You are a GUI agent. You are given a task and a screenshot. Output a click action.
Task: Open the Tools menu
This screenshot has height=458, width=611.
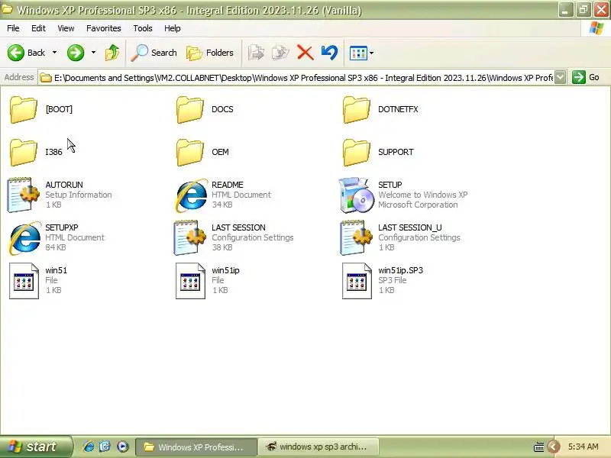point(143,28)
